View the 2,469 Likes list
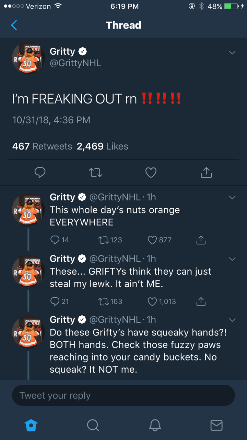247x440 pixels. pyautogui.click(x=102, y=146)
